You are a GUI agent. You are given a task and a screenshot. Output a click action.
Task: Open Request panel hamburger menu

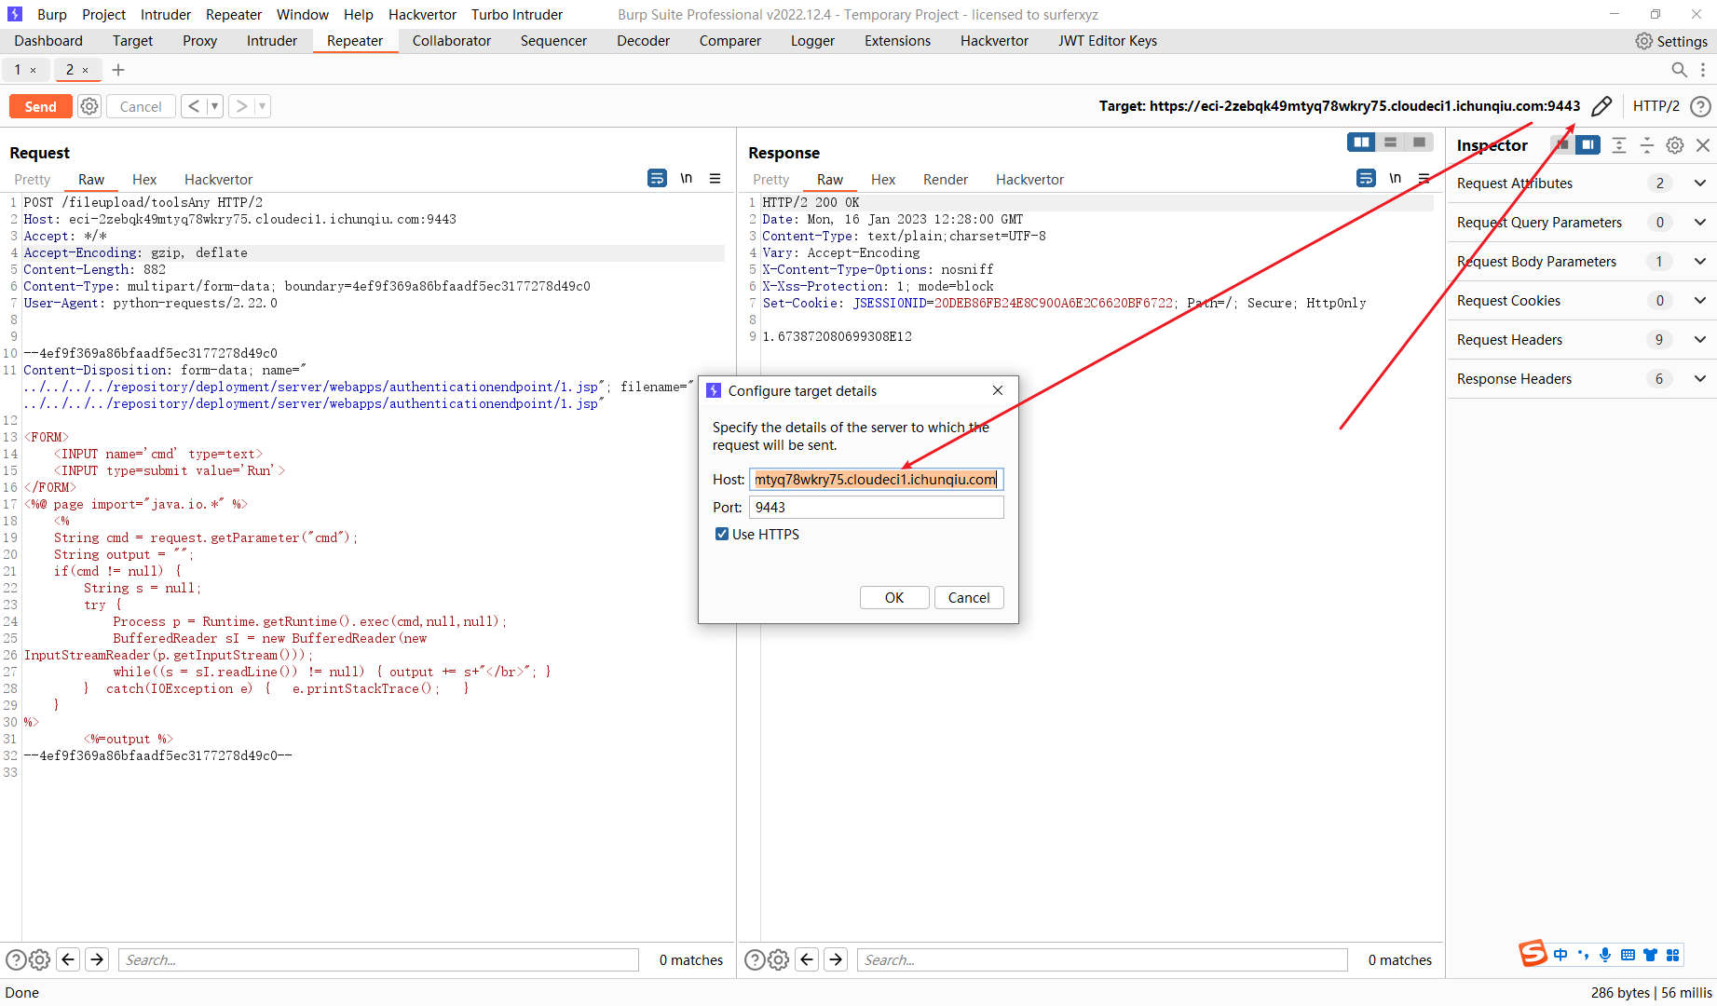point(715,178)
